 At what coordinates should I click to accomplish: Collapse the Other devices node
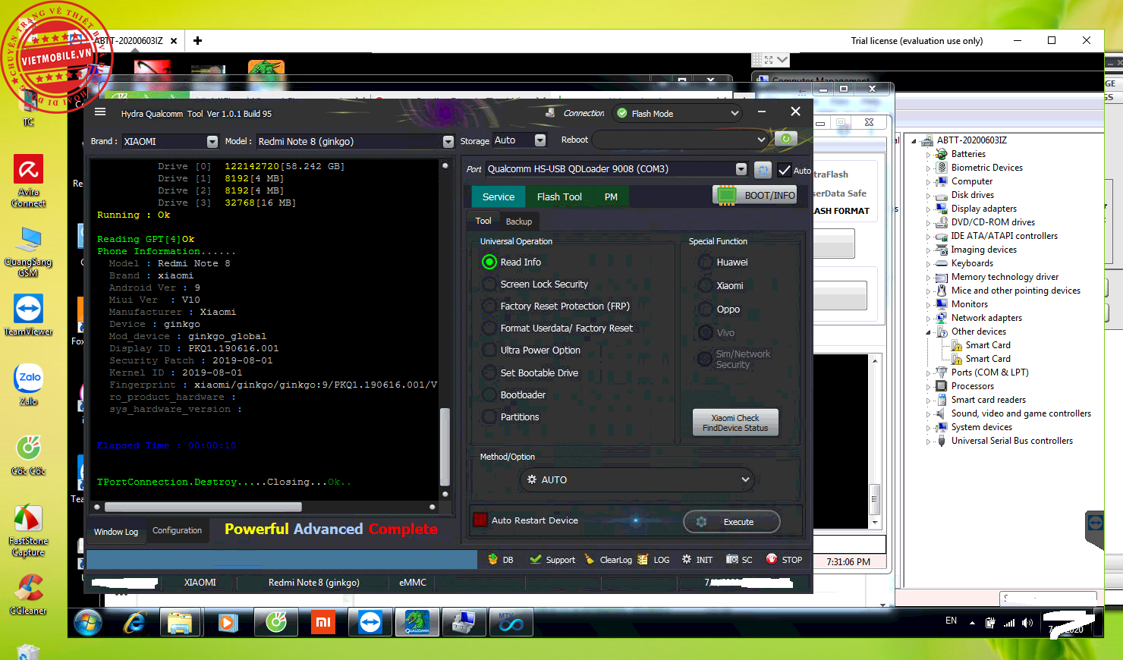point(928,332)
